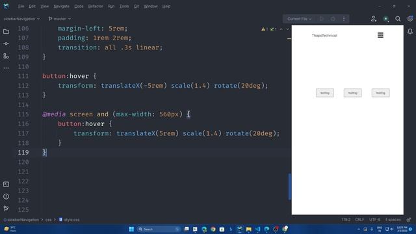Open File Explorer from taskbar
Viewport: 416px width, 234px height.
(248, 229)
